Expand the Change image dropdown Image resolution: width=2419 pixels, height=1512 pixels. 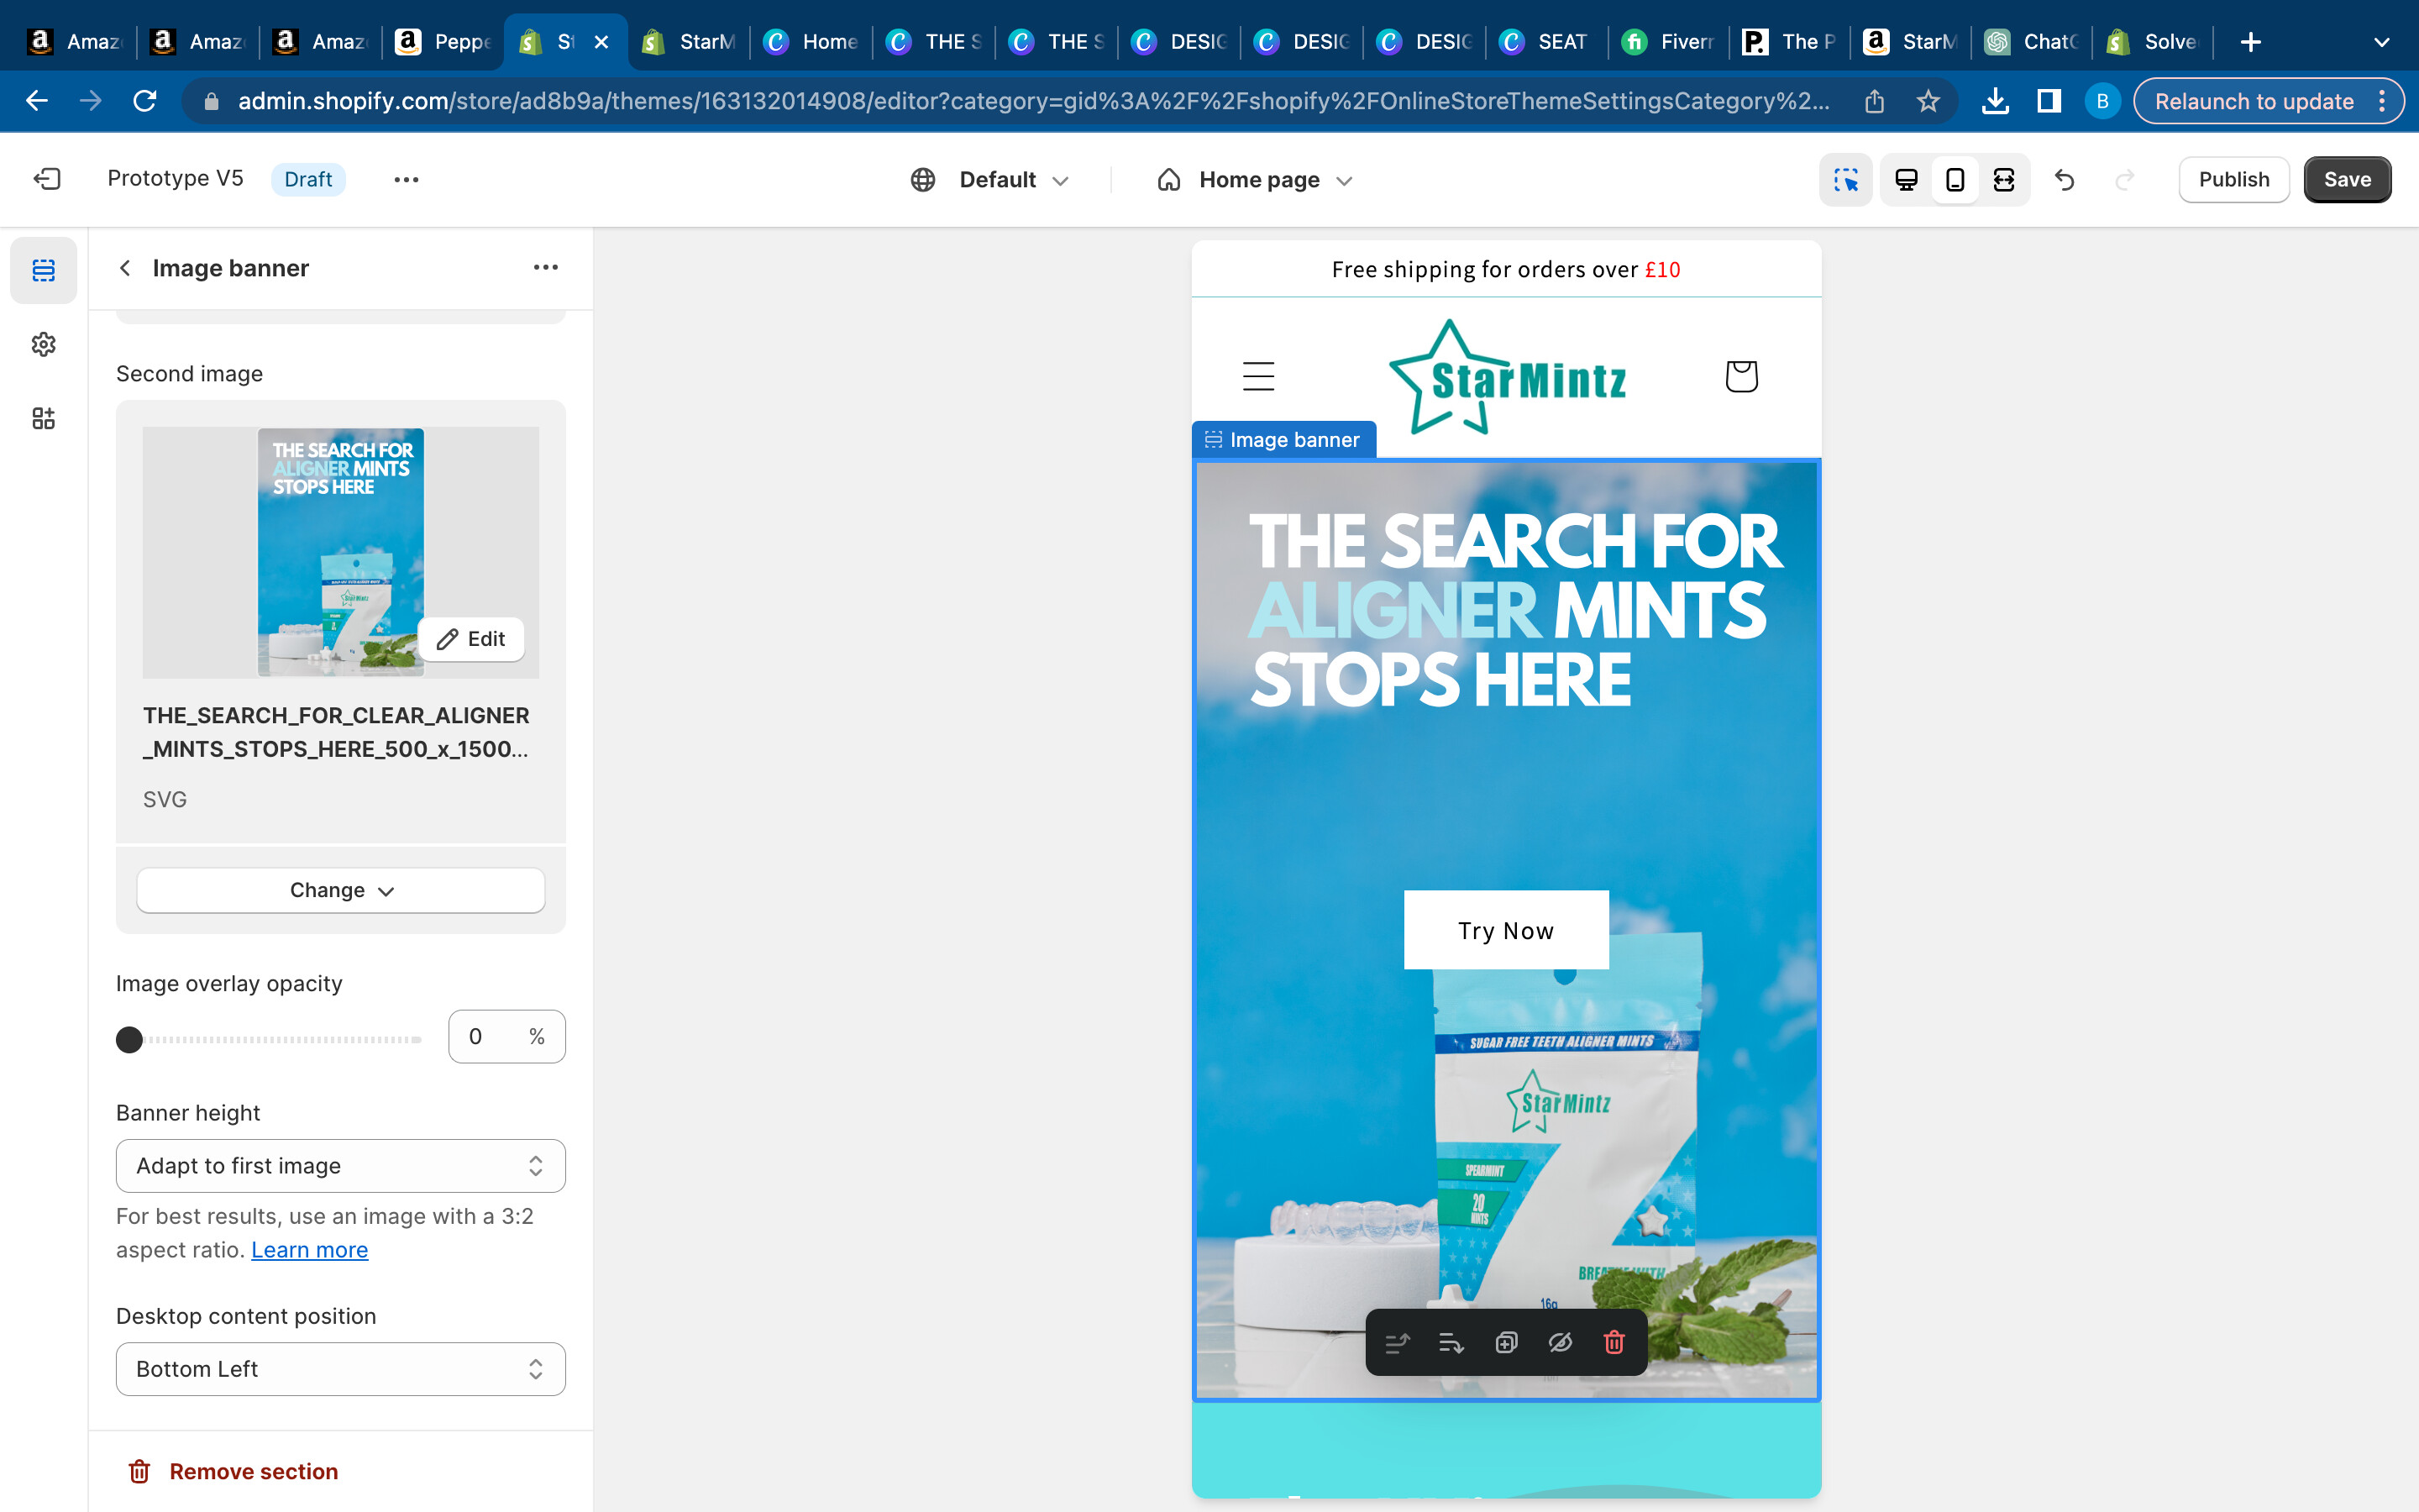[x=340, y=890]
